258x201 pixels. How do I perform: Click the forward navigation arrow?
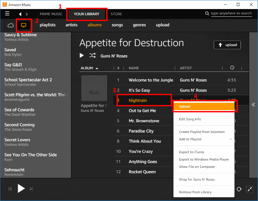(x=27, y=14)
